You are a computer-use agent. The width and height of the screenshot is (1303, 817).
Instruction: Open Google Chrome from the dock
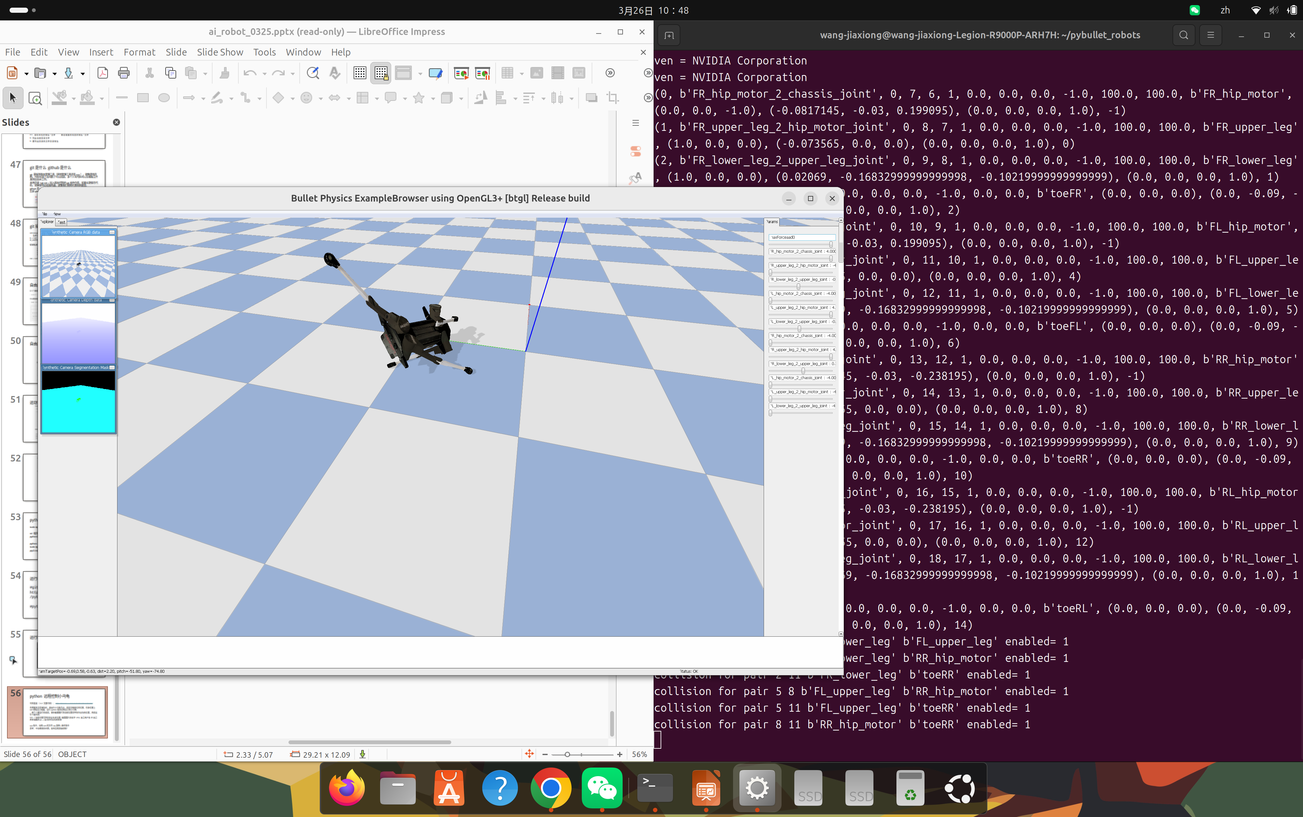pyautogui.click(x=550, y=788)
